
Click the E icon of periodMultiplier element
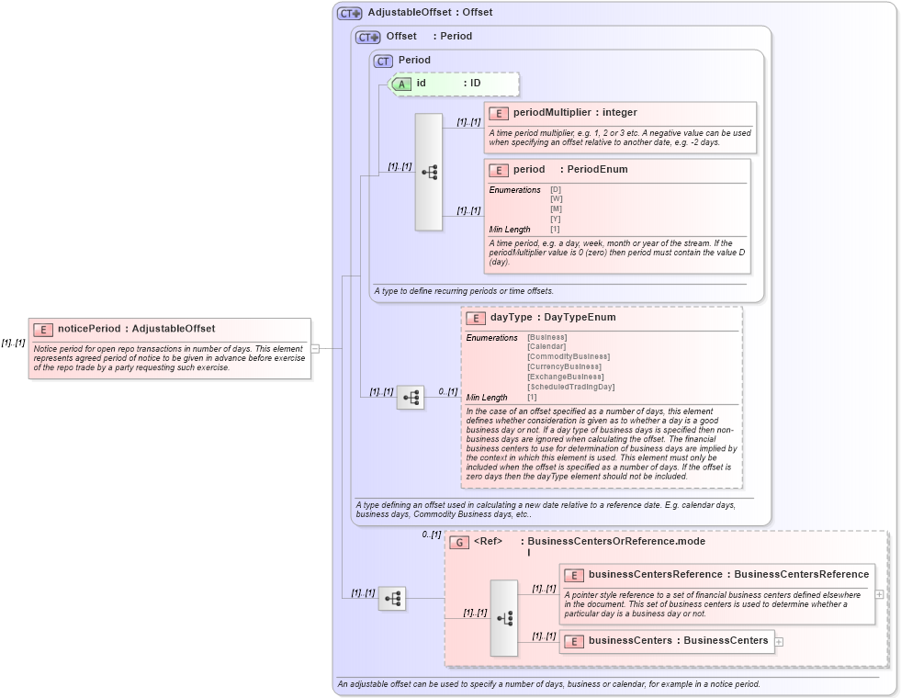pyautogui.click(x=498, y=113)
